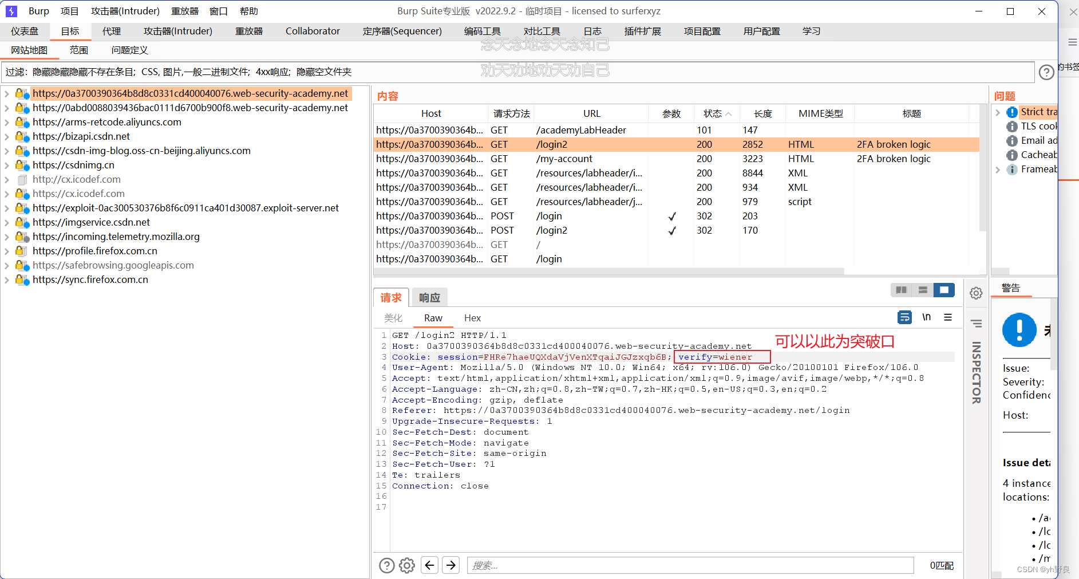Expand the csdnimg.cn tree node
This screenshot has width=1079, height=579.
click(7, 165)
